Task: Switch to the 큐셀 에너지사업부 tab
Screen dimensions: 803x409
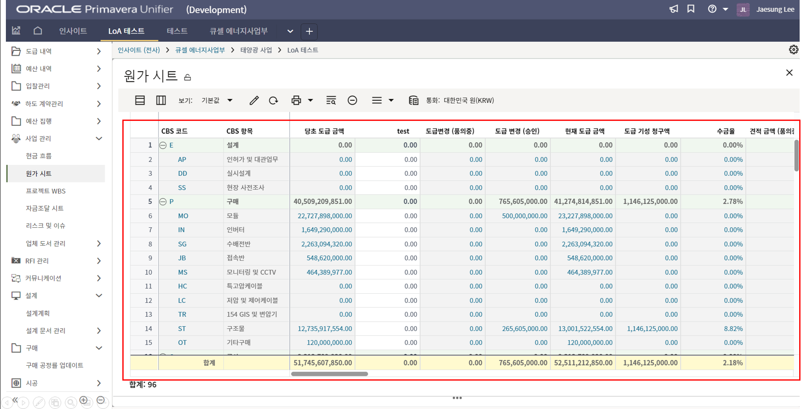Action: tap(238, 31)
